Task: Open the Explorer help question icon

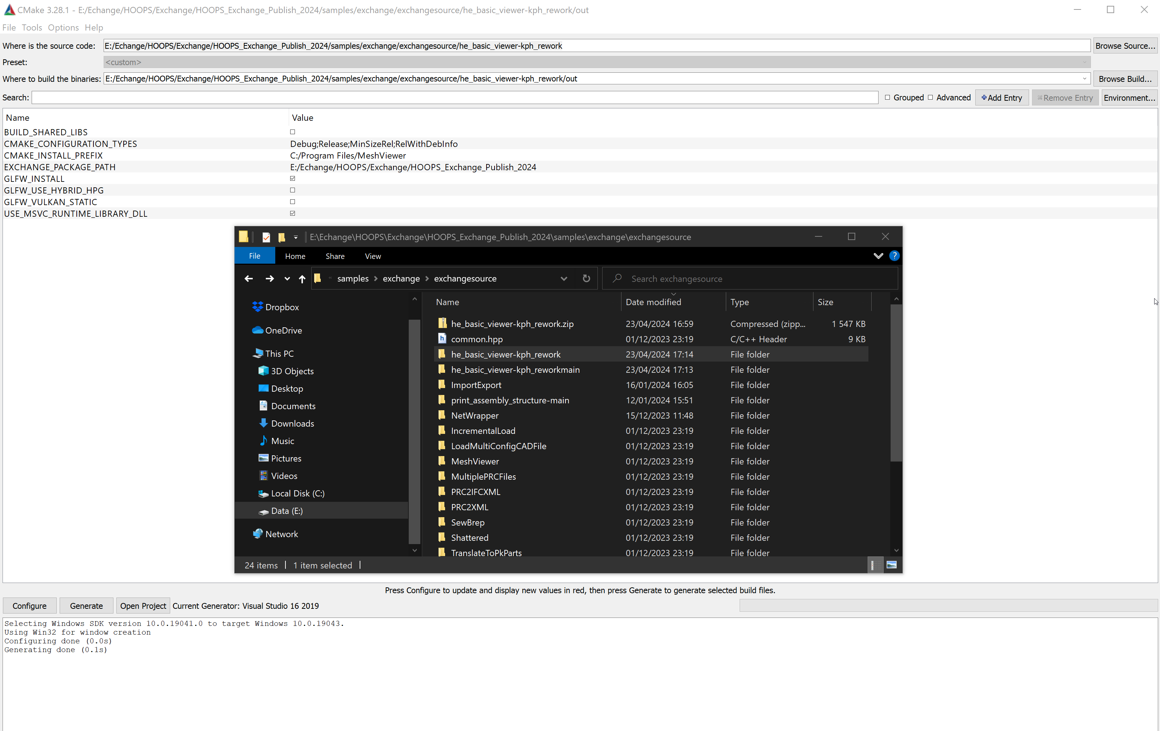Action: tap(894, 256)
